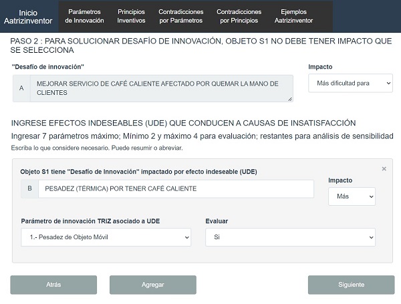Select Contradicciones por Parámetros menu item
Image resolution: width=401 pixels, height=304 pixels.
pos(180,17)
